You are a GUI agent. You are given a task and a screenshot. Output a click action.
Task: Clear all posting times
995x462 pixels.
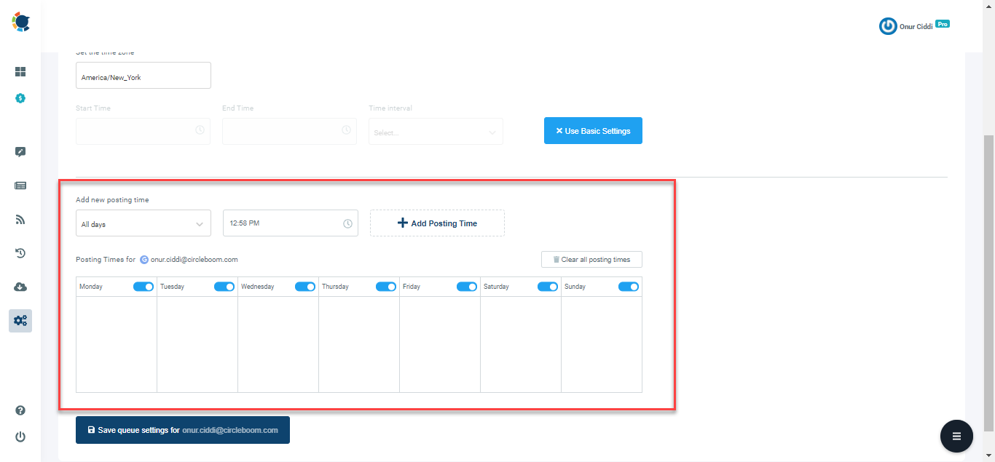[x=591, y=259]
